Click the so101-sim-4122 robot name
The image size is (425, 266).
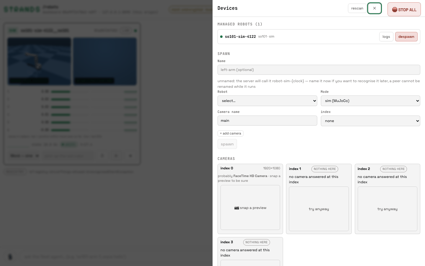tap(240, 37)
